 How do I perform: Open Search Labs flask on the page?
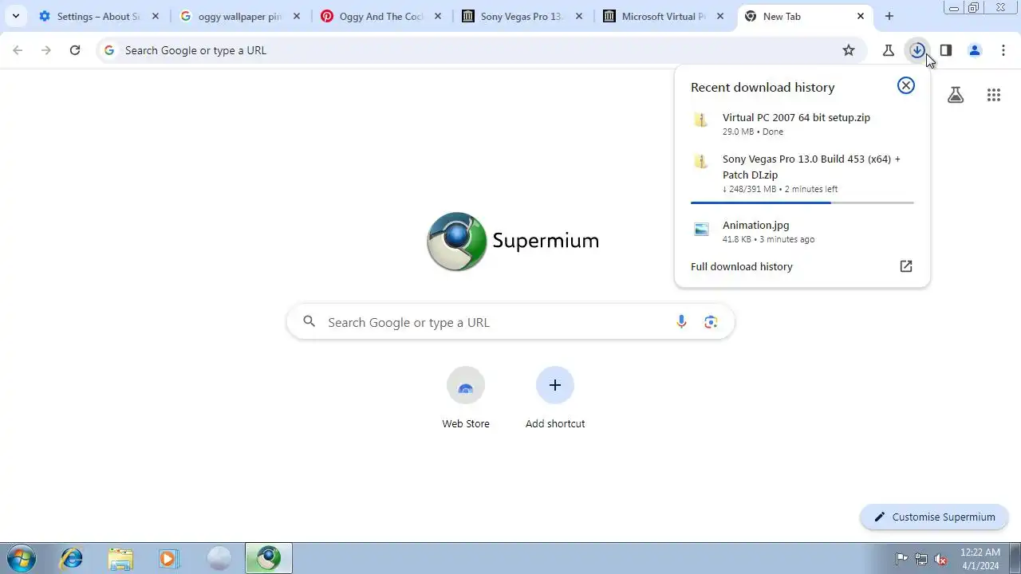(956, 96)
